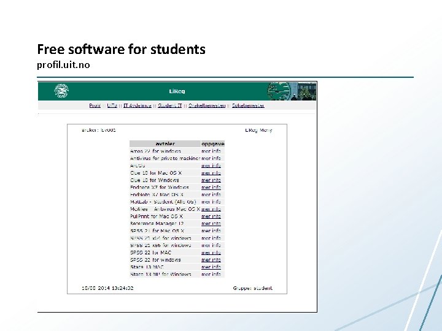Click the campus photo in the LiReg header
This screenshot has height=331, width=442.
292,91
